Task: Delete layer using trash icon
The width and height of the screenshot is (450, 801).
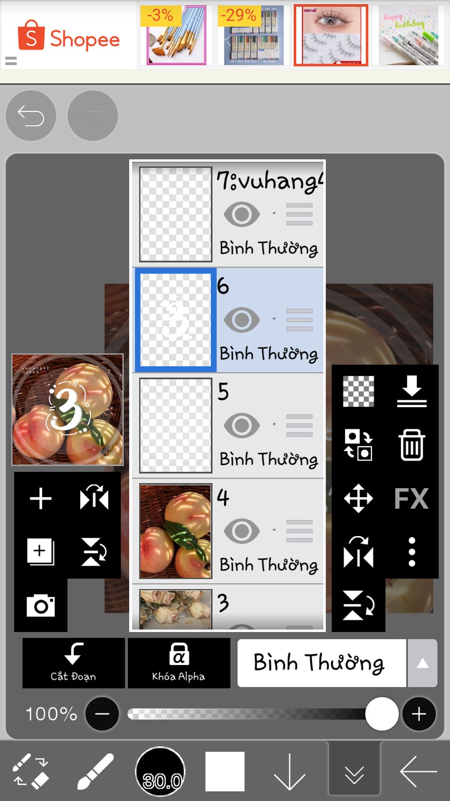Action: point(411,445)
